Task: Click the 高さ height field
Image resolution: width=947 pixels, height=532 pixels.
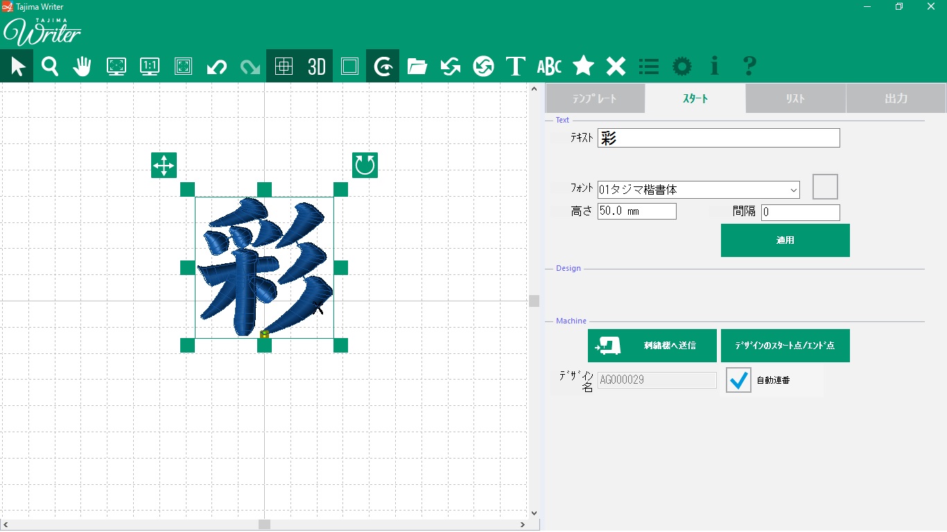Action: coord(636,211)
